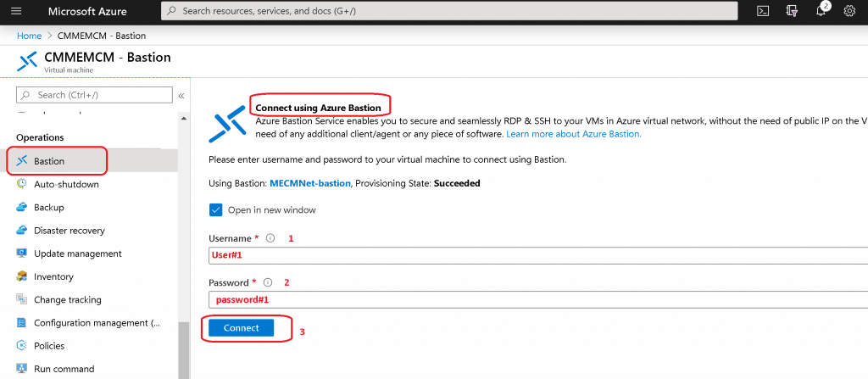Image resolution: width=868 pixels, height=379 pixels.
Task: Click the Backup cloud icon
Action: [x=21, y=207]
